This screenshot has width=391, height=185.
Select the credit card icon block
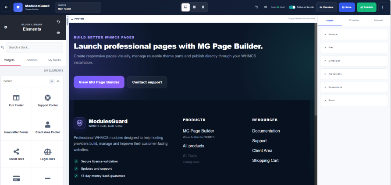point(16,178)
